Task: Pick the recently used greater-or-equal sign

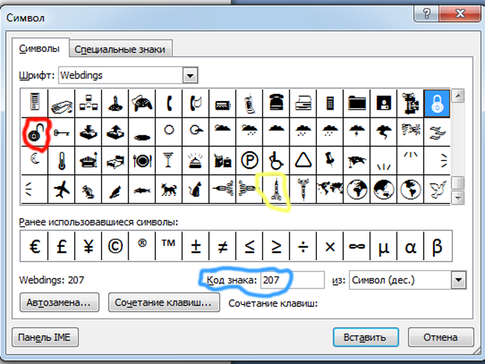Action: coord(276,246)
